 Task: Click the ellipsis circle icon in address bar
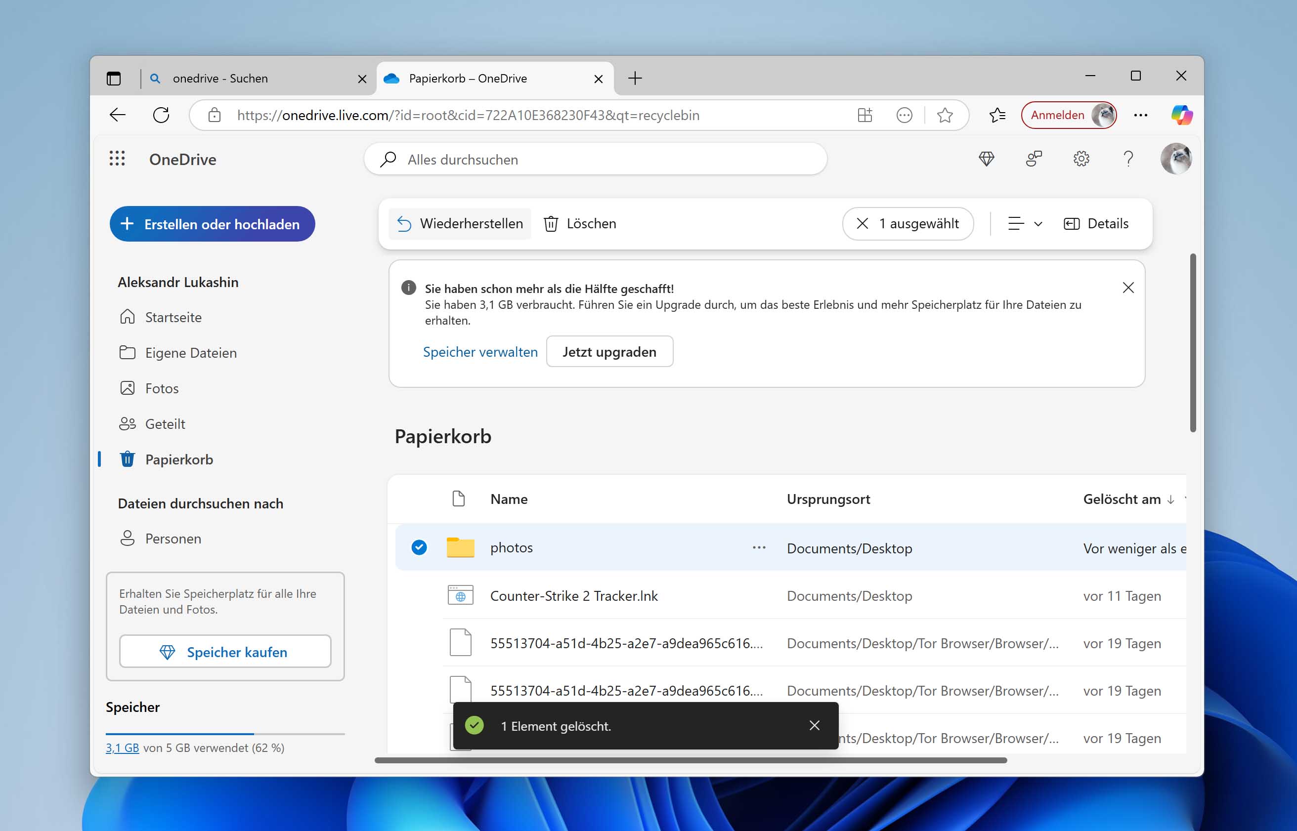click(x=904, y=115)
